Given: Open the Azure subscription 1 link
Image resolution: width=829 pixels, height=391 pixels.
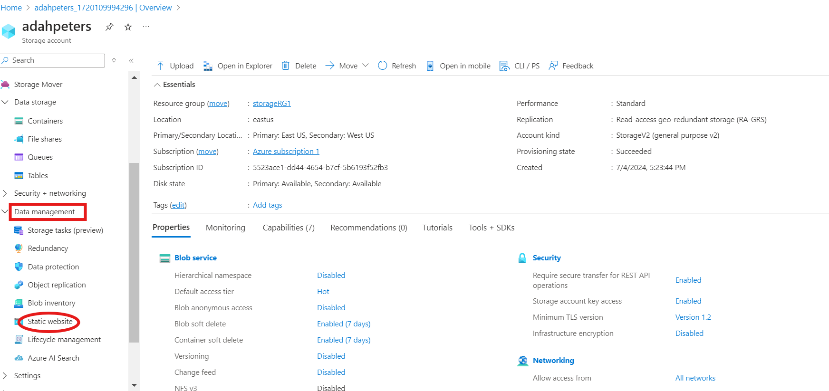Looking at the screenshot, I should coord(286,152).
